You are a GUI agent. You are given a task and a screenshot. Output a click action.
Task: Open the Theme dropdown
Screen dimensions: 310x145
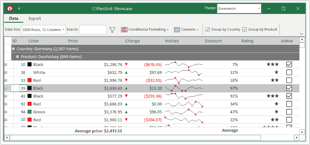259,8
